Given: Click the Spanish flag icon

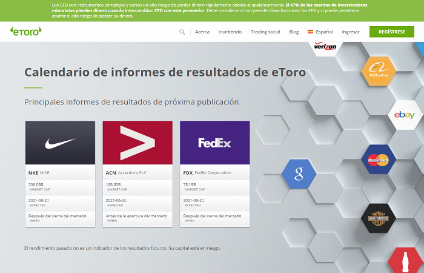Looking at the screenshot, I should click(310, 32).
